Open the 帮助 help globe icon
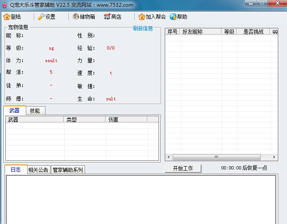The width and height of the screenshot is (287, 224). [173, 17]
